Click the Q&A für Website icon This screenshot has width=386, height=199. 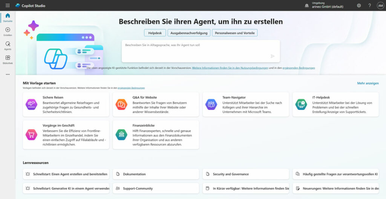(121, 104)
